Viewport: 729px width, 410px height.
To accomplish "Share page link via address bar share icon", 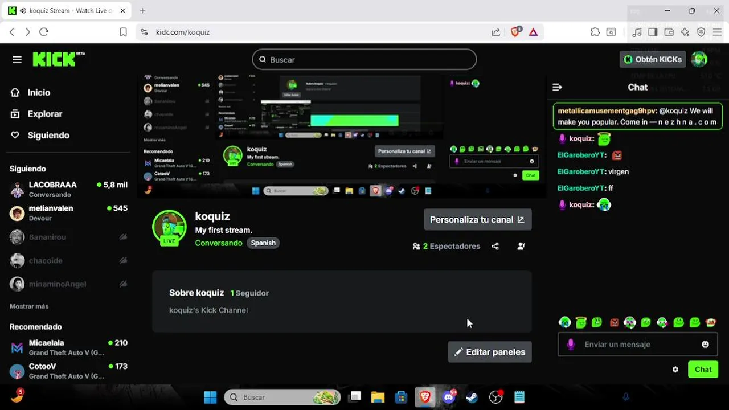I will coord(495,32).
